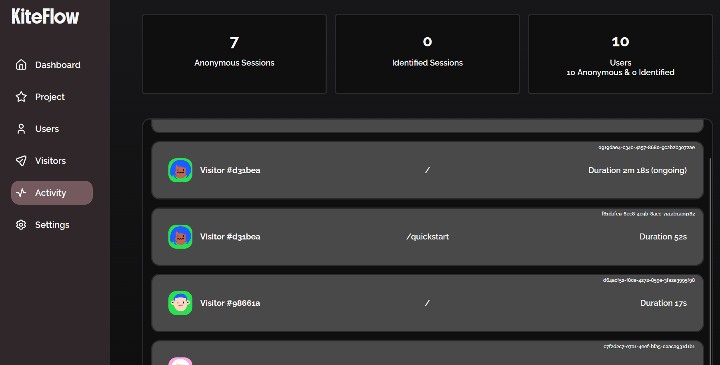The image size is (720, 365).
Task: Open the Visitor #d31bea ongoing session name
Action: click(230, 170)
